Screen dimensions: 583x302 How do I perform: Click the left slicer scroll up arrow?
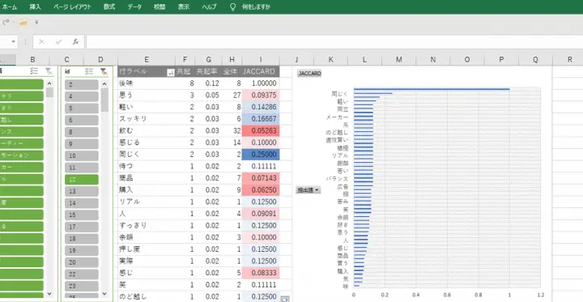coord(49,84)
